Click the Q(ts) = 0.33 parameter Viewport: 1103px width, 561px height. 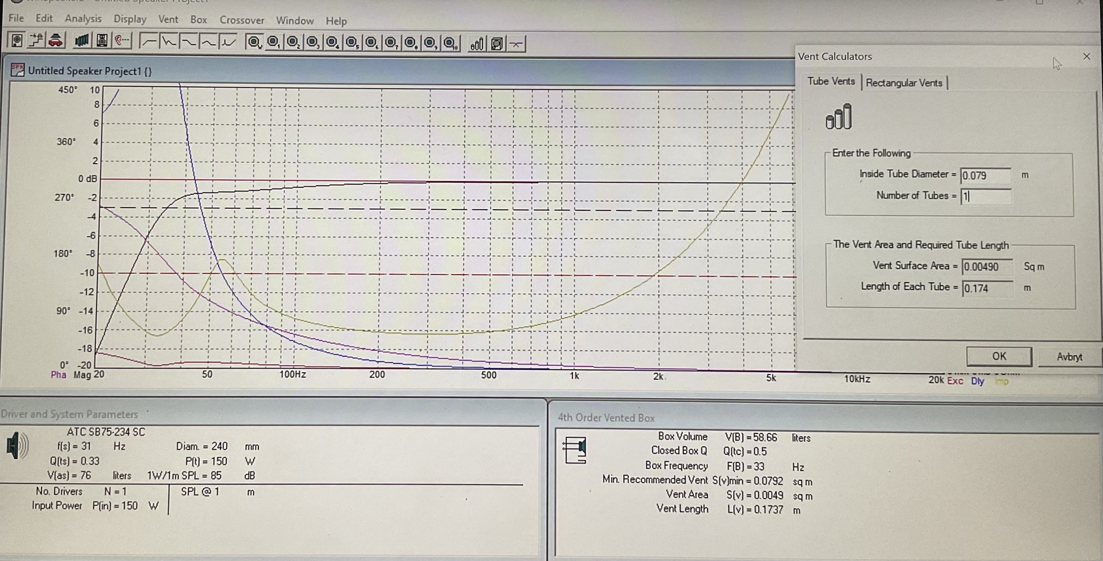coord(74,461)
